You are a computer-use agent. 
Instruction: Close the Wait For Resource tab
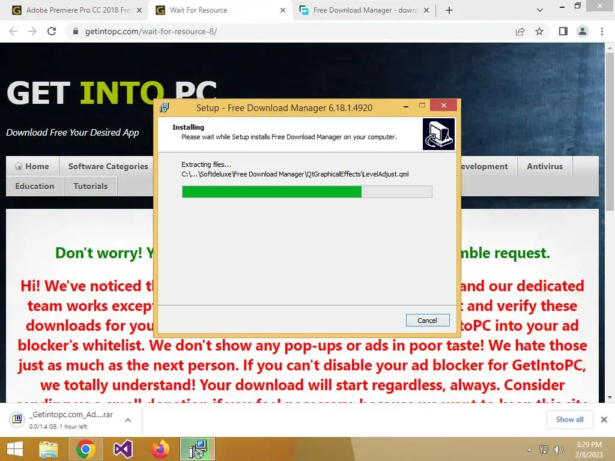pyautogui.click(x=283, y=10)
